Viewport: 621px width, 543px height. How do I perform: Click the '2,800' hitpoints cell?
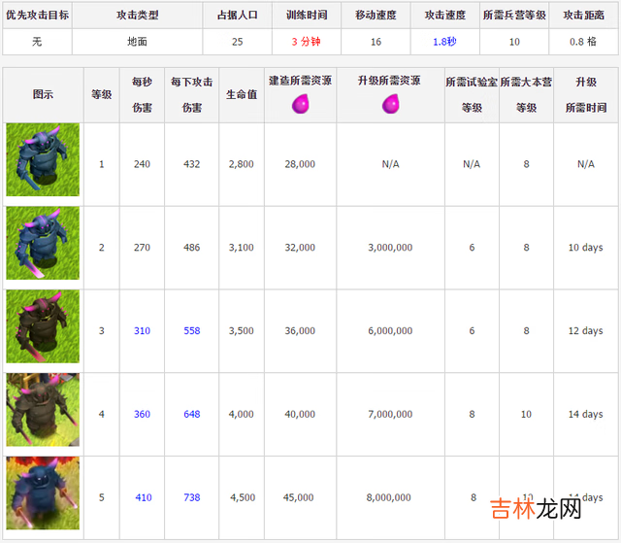pos(242,164)
